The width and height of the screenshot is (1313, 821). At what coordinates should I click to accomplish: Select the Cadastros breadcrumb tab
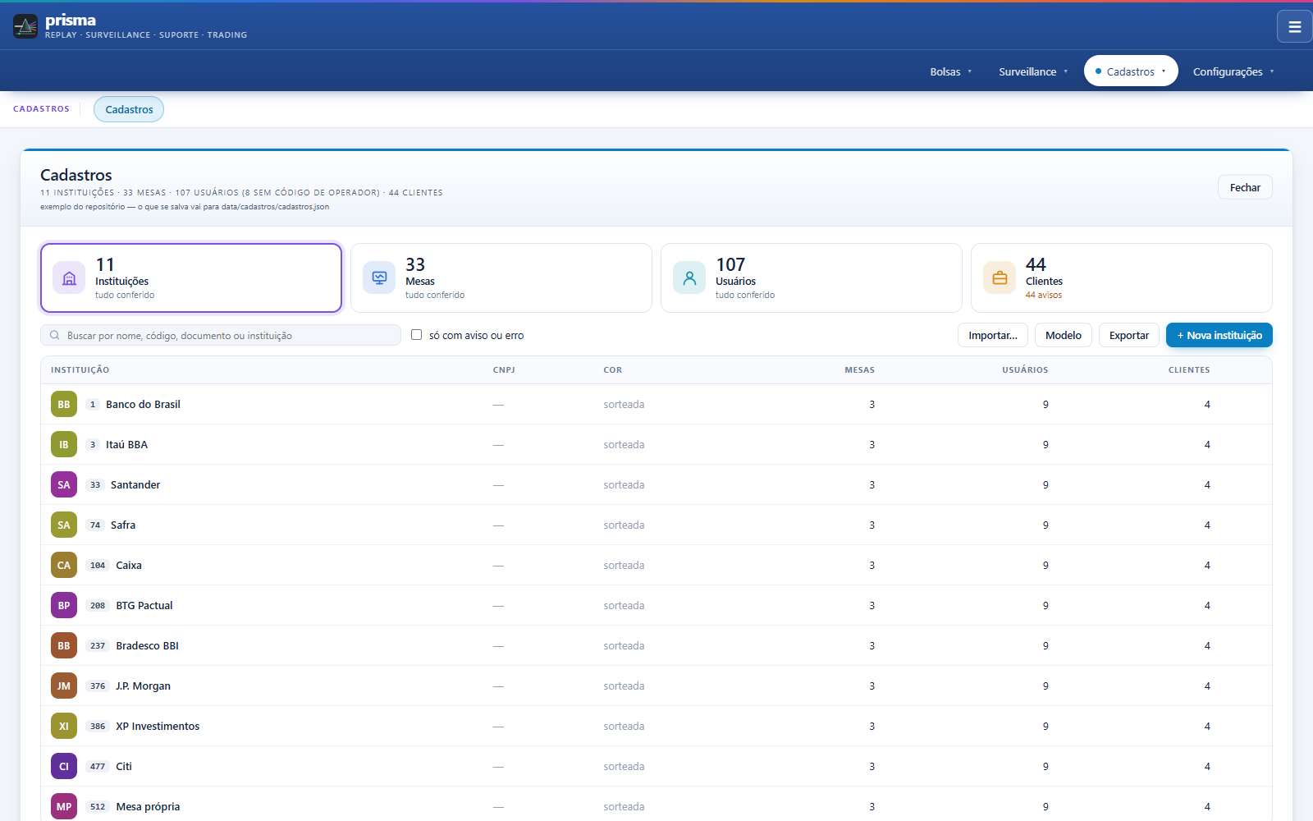tap(129, 109)
